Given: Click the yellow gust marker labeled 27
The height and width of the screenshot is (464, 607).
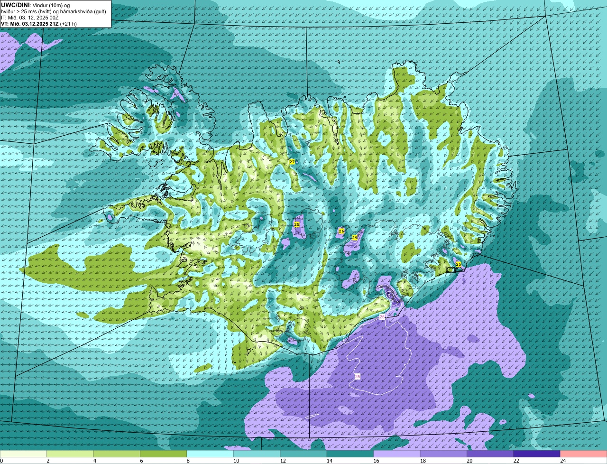Looking at the screenshot, I should [x=292, y=162].
